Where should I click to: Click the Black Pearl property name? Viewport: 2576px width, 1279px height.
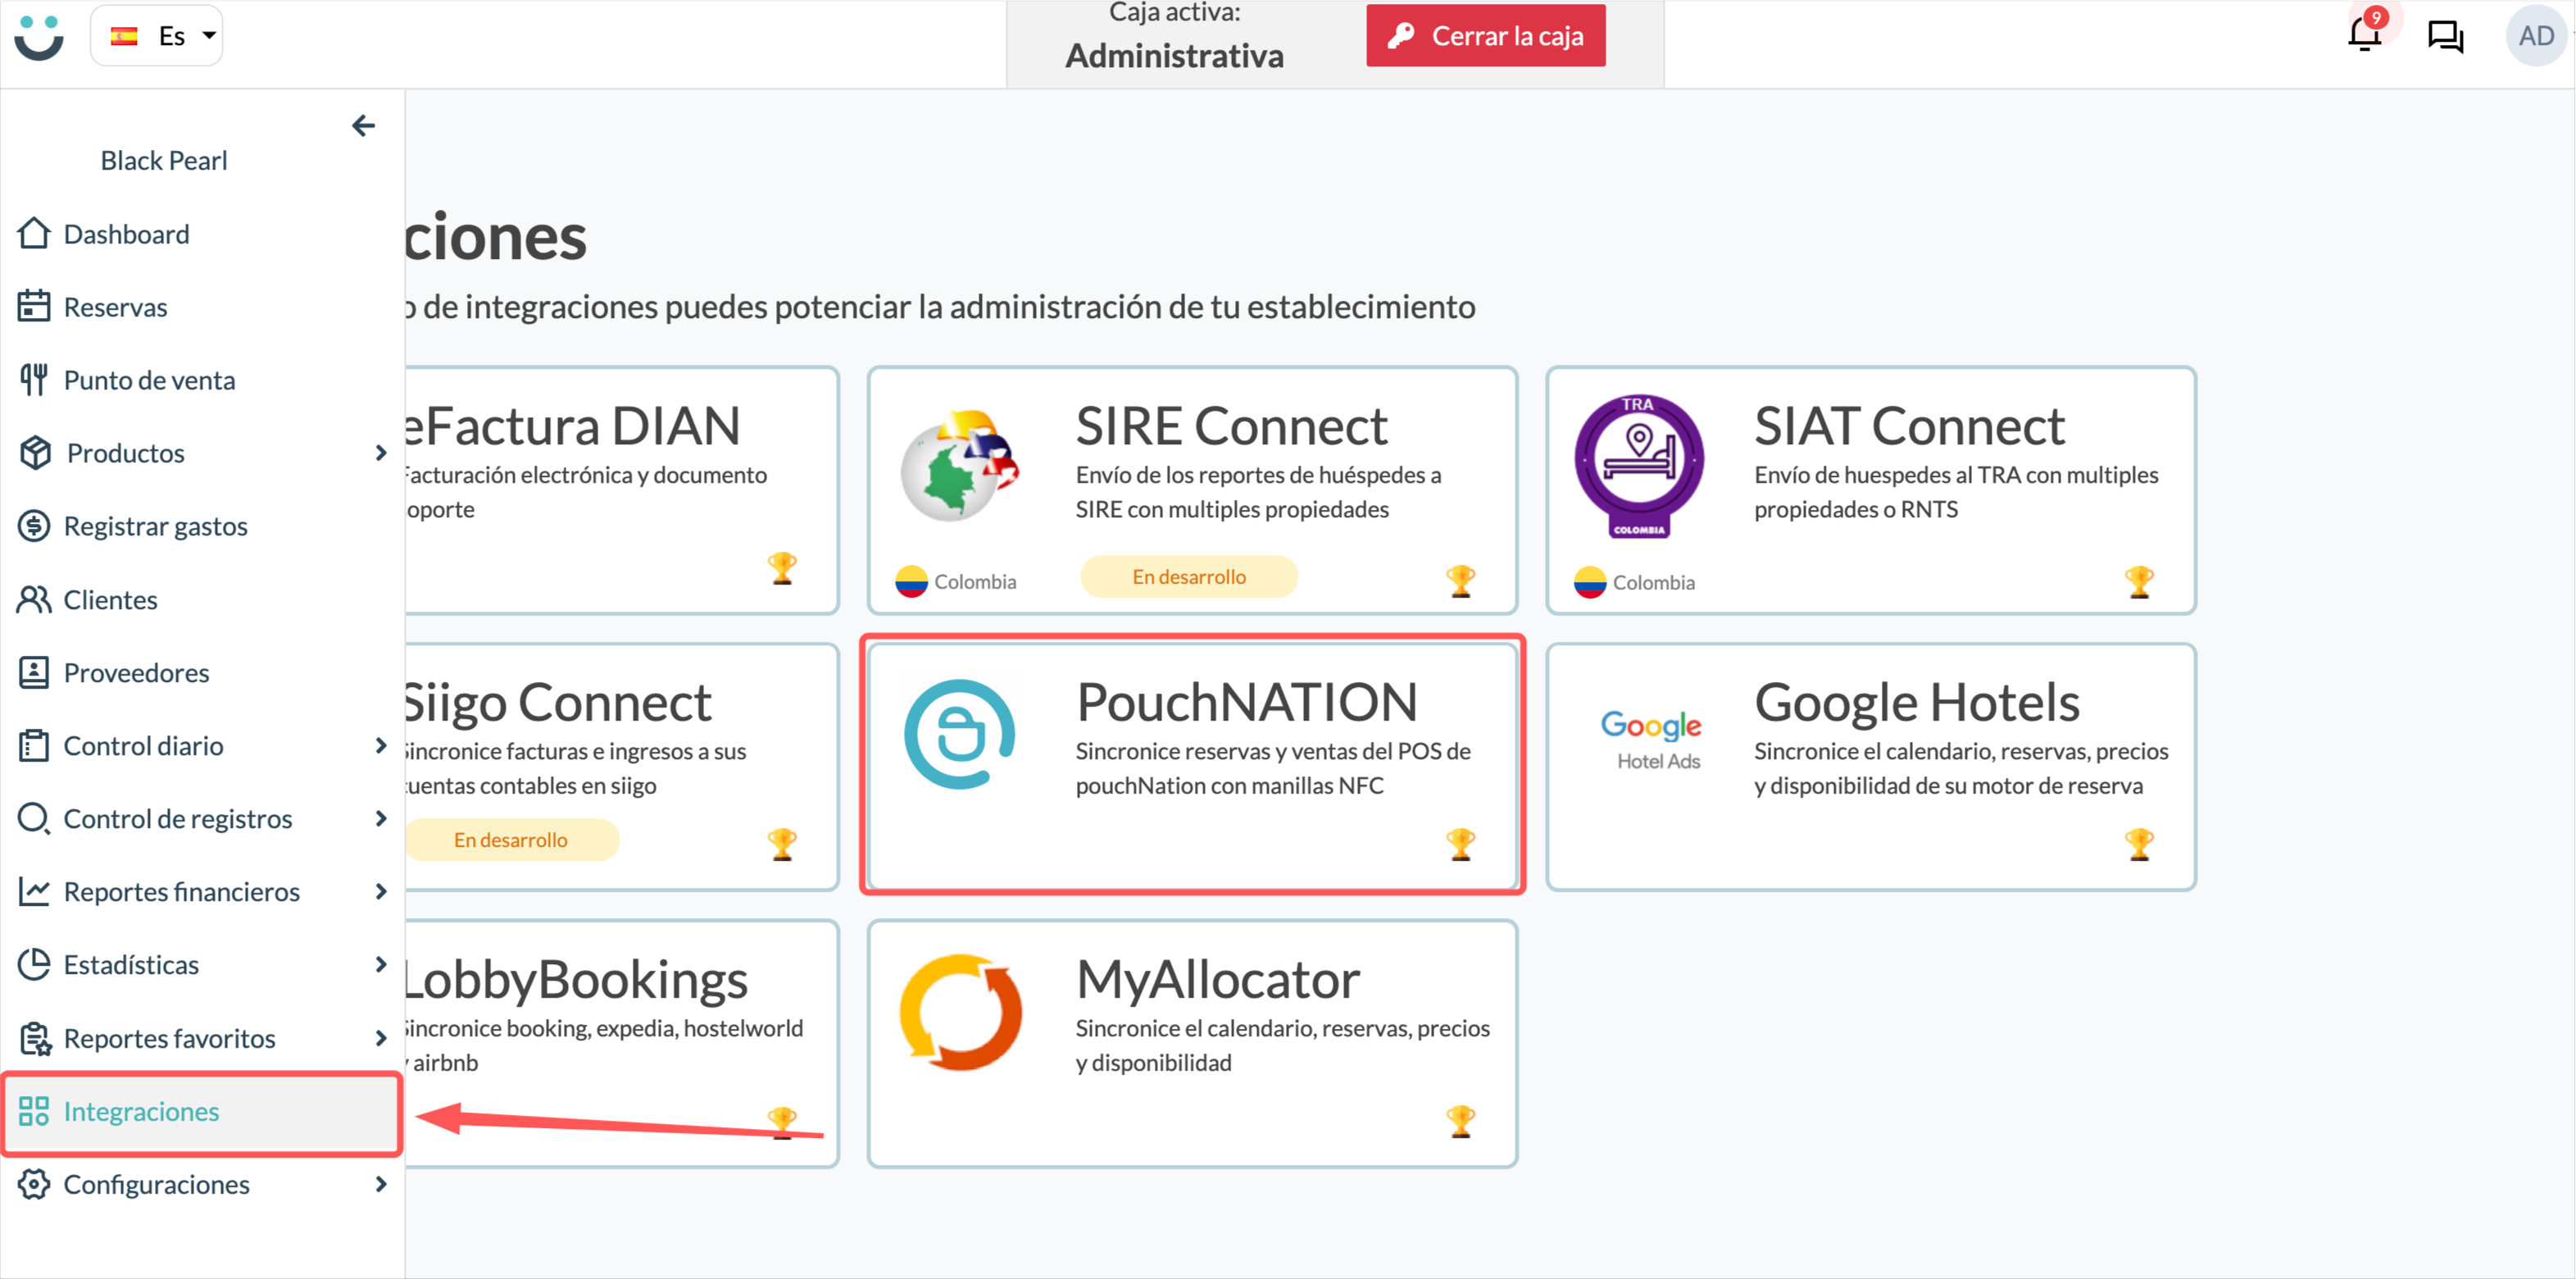click(164, 160)
